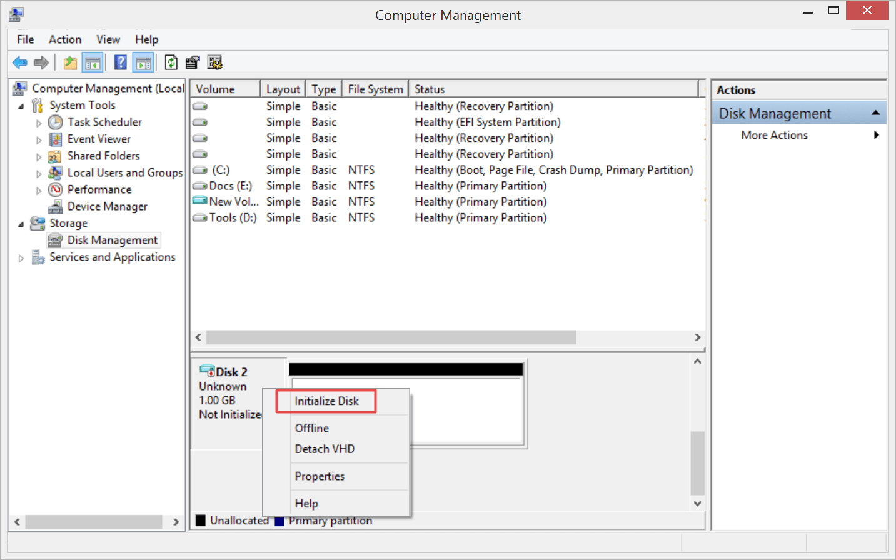Click the Refresh toolbar icon
The image size is (896, 560).
click(171, 62)
